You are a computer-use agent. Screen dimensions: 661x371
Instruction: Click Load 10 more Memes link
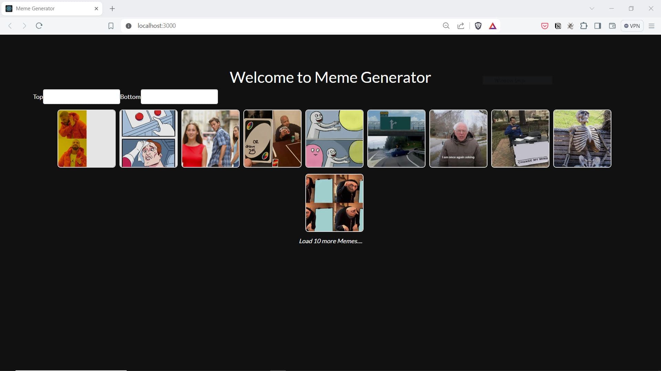[330, 241]
